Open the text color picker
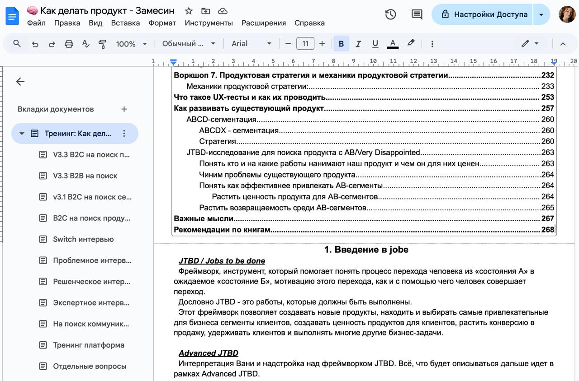 [x=393, y=44]
